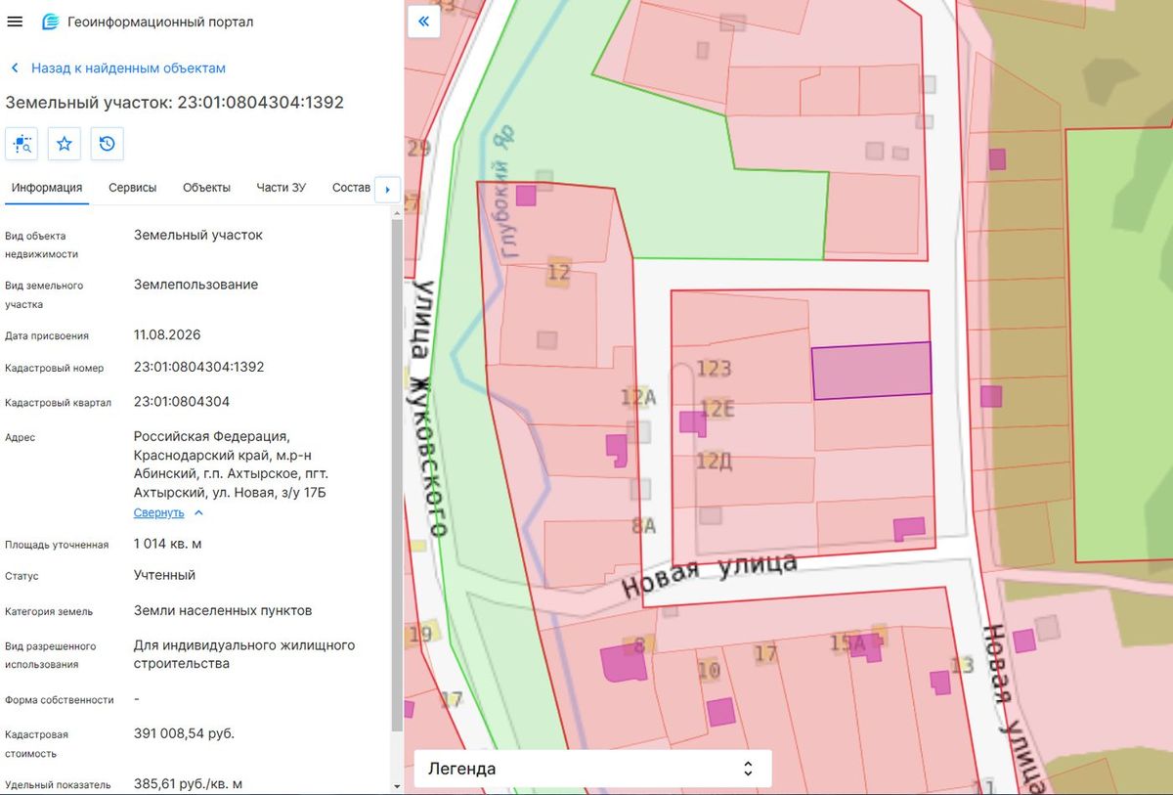Click the Геоинформационный портал title
Screen dimensions: 1173x795
click(x=160, y=22)
